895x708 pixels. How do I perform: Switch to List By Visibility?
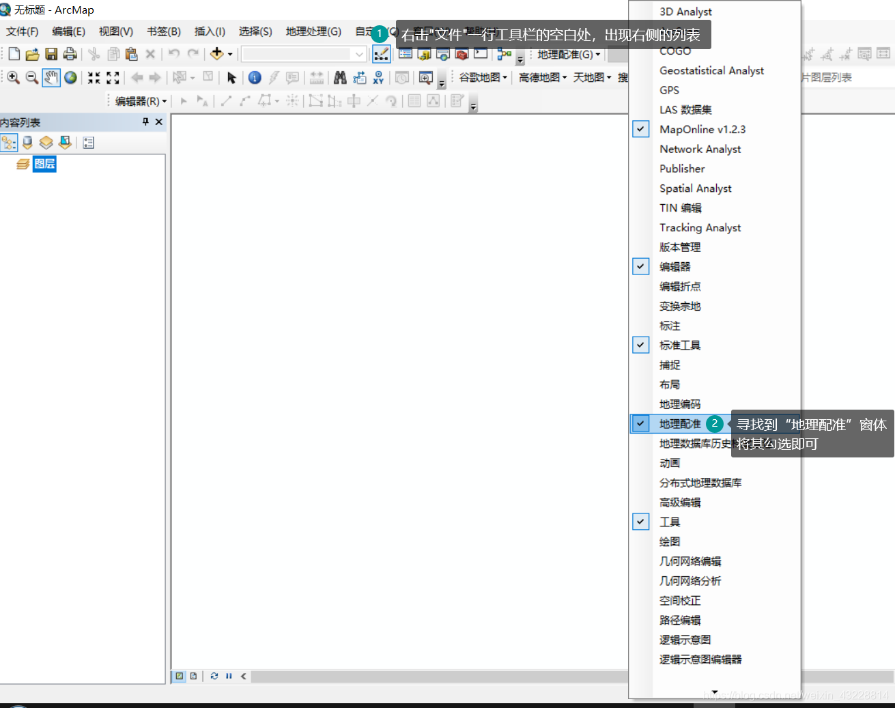[x=46, y=143]
